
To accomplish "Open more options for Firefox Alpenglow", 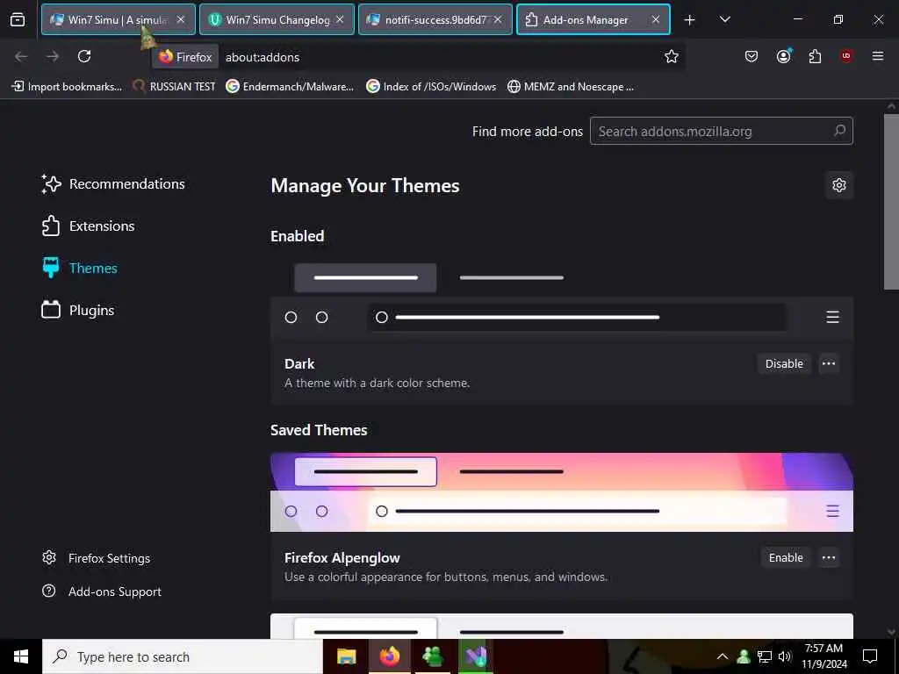I will click(x=829, y=557).
